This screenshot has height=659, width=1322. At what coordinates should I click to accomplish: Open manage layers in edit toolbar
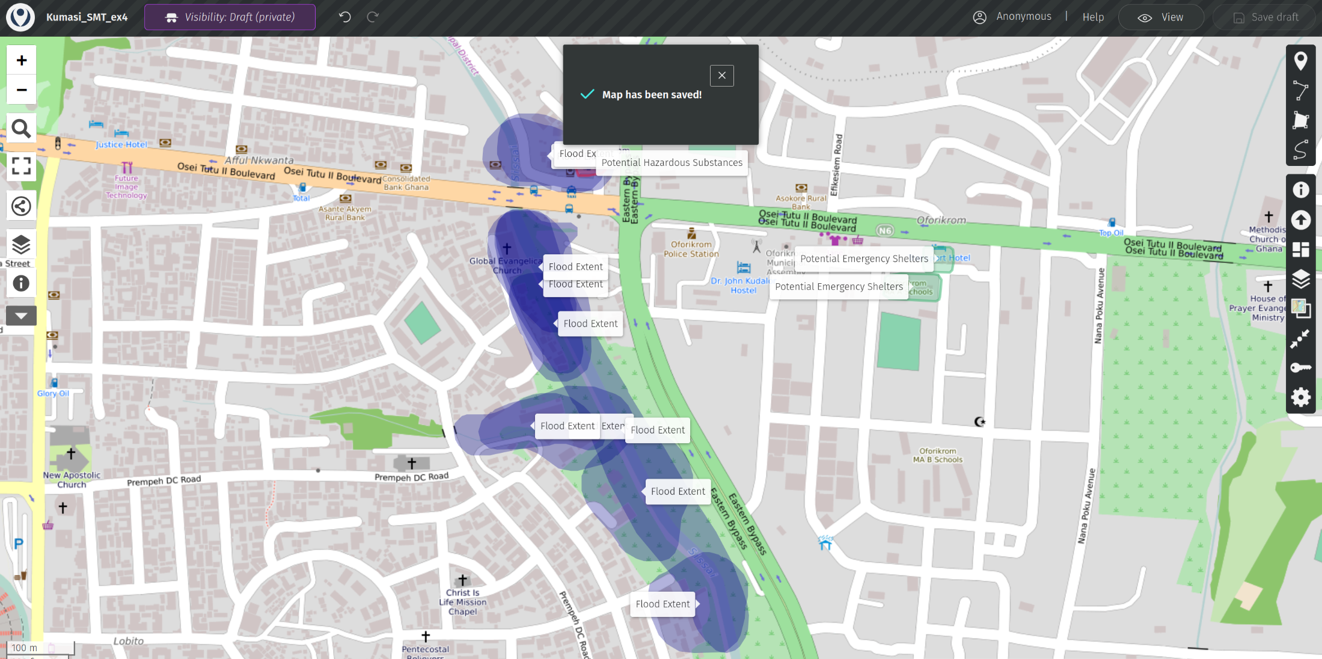[1300, 279]
